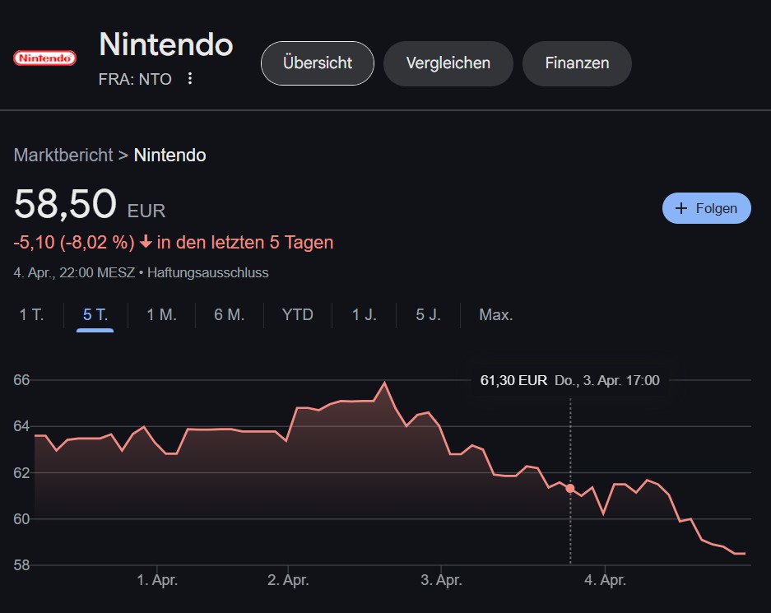
Task: Click the Nintendo logo icon
Action: [44, 58]
